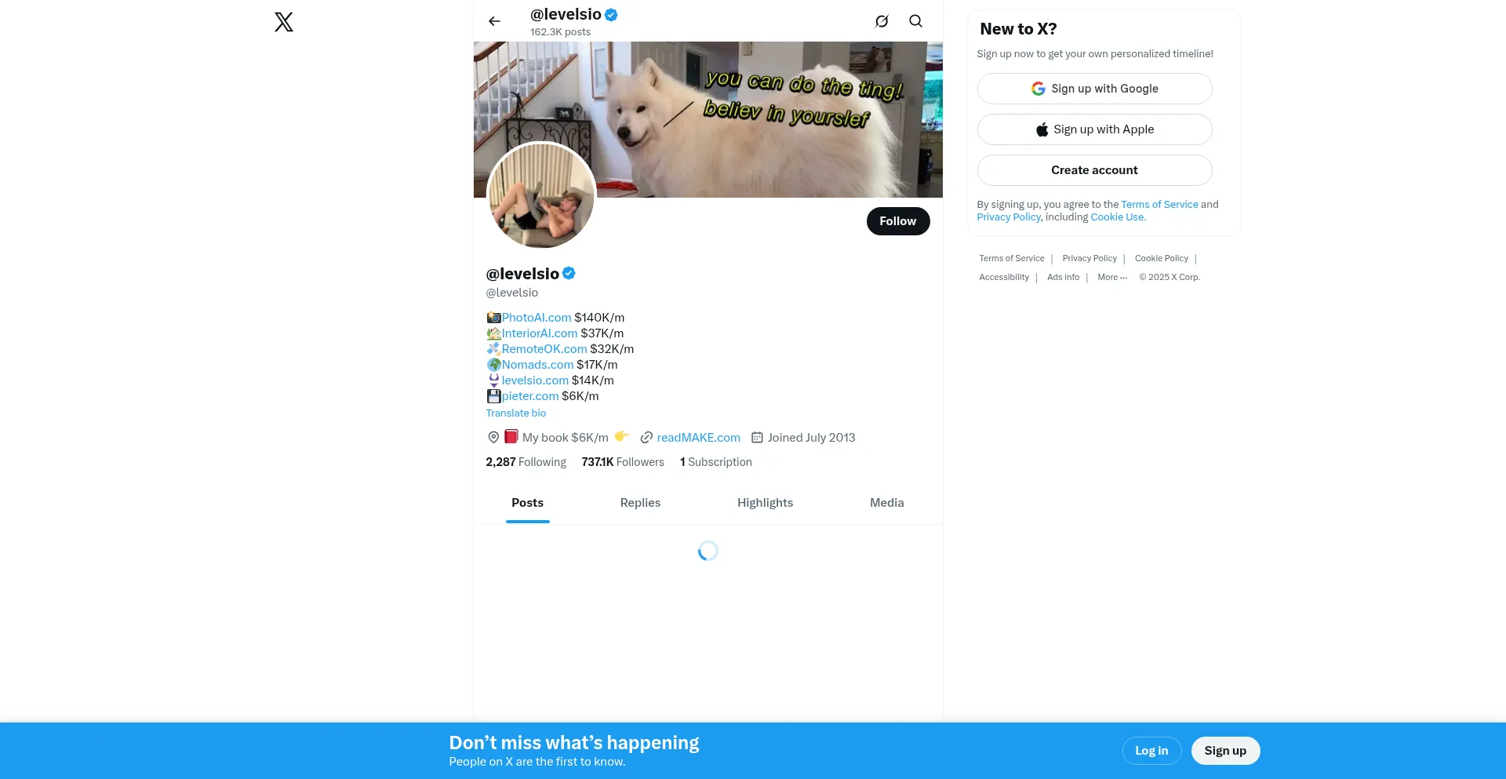This screenshot has width=1506, height=779.
Task: Click the Apple logo in sign-up button
Action: point(1042,129)
